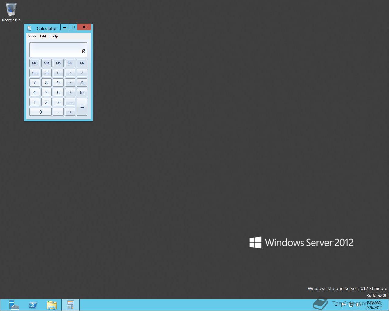Click the digit 6 key
Screen dimensions: 389x311
58,92
